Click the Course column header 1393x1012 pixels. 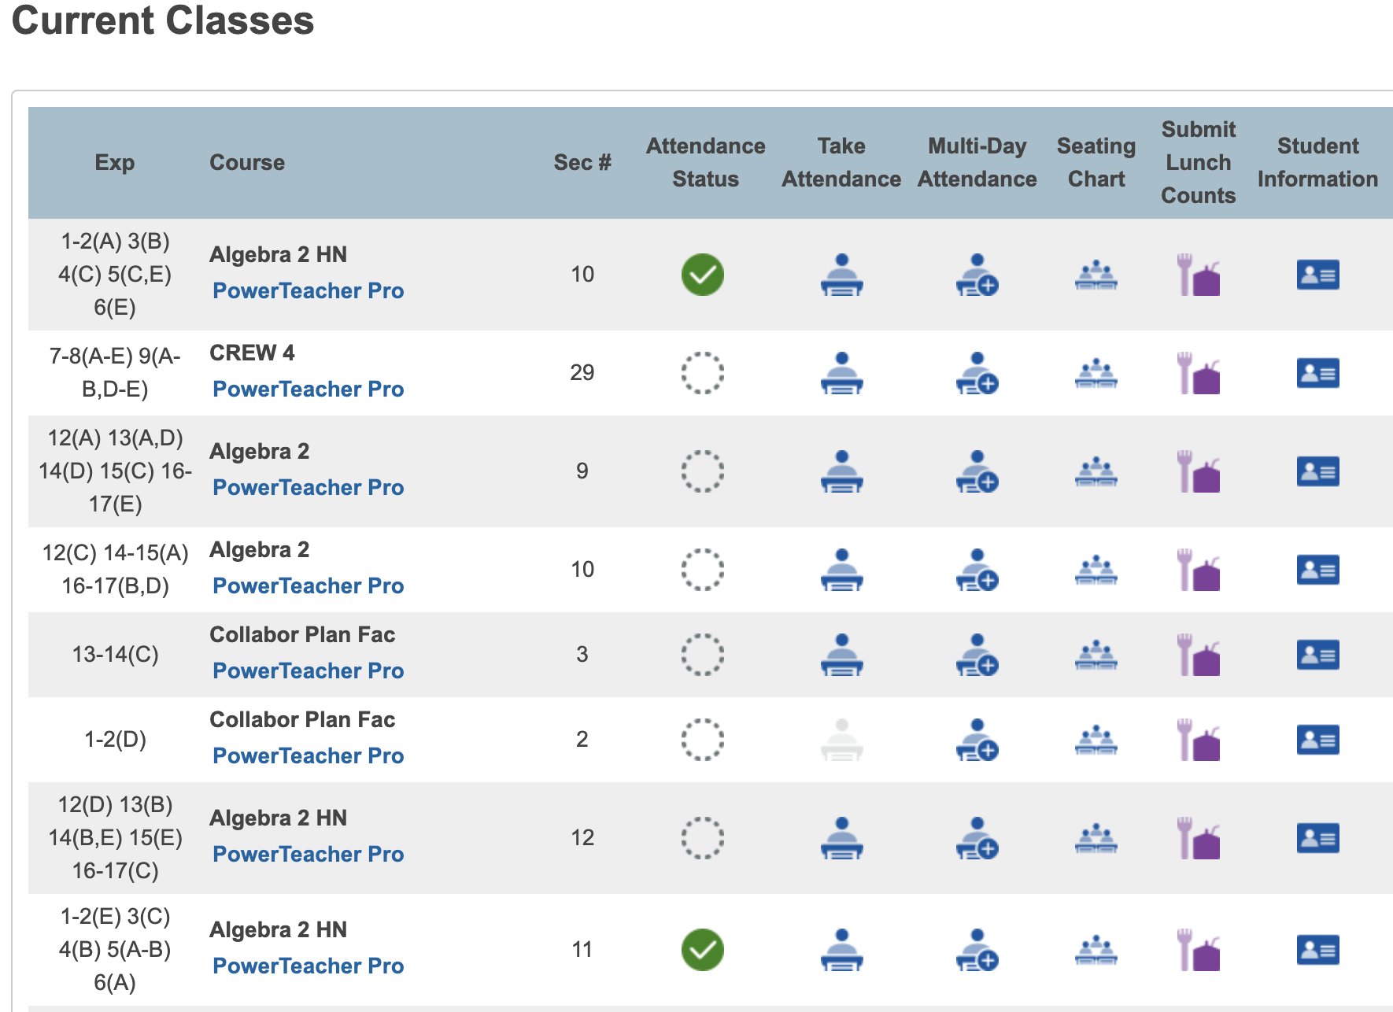(247, 162)
